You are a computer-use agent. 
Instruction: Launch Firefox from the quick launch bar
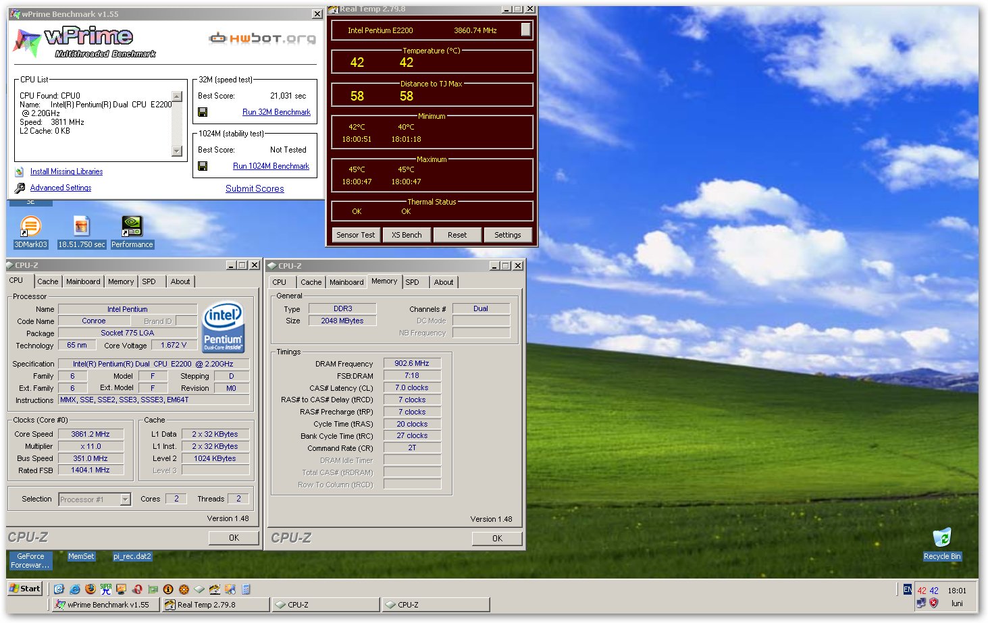[x=90, y=589]
